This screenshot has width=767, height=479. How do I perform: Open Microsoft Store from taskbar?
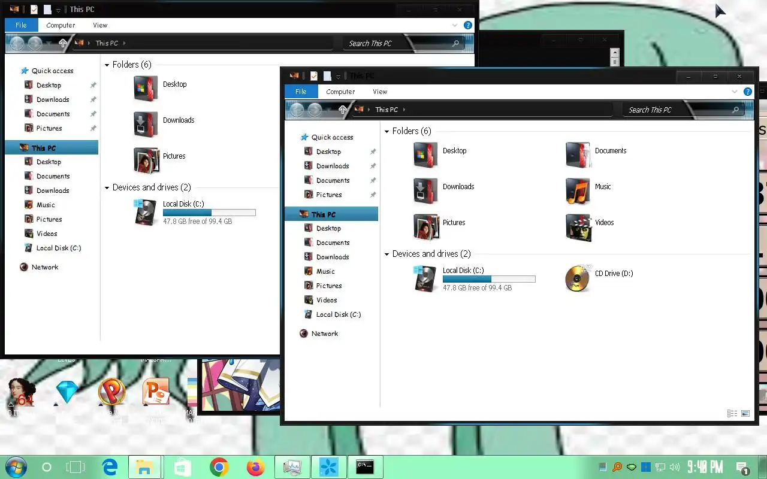pyautogui.click(x=182, y=467)
